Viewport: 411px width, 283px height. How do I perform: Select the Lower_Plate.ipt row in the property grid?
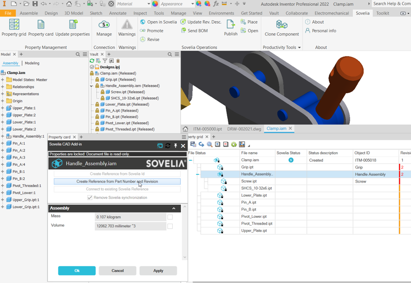299,195
